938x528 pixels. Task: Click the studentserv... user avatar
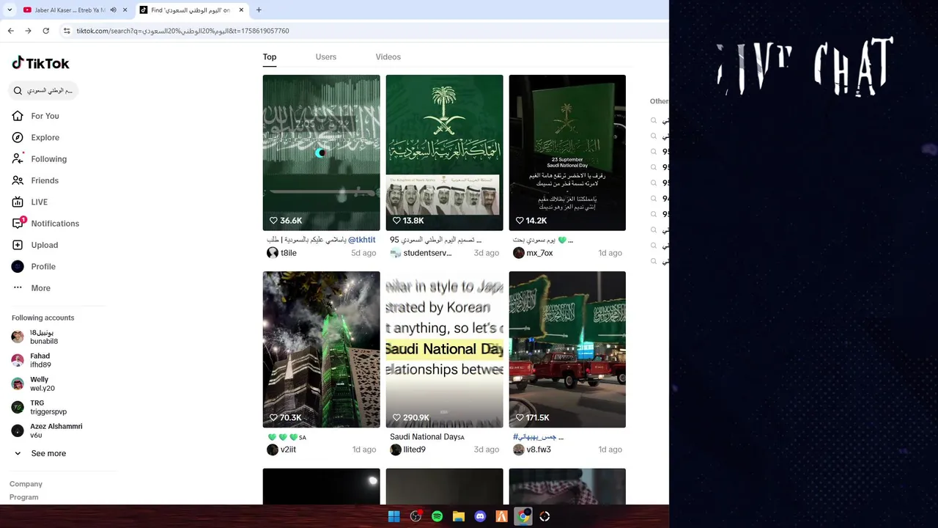coord(396,253)
